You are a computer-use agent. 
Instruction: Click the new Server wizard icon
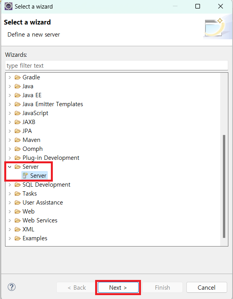click(x=25, y=176)
